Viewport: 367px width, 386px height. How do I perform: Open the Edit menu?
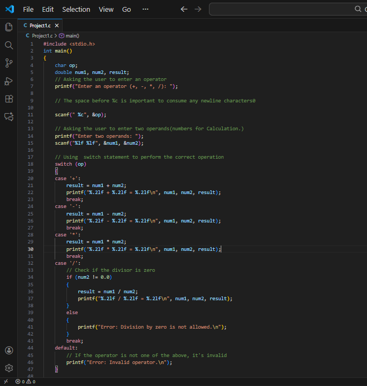(48, 9)
